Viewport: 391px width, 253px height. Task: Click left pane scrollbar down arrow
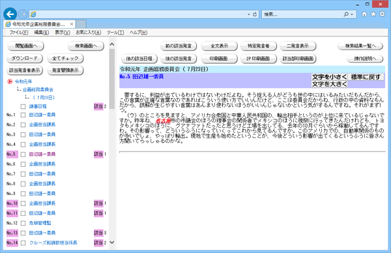point(112,242)
